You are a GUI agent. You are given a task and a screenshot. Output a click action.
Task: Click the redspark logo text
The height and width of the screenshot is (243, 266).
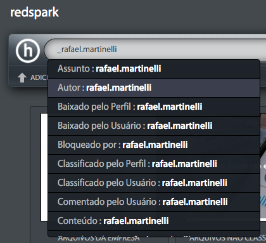34,13
